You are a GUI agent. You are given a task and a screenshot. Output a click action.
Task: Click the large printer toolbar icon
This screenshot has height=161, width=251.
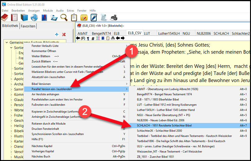click(114, 18)
